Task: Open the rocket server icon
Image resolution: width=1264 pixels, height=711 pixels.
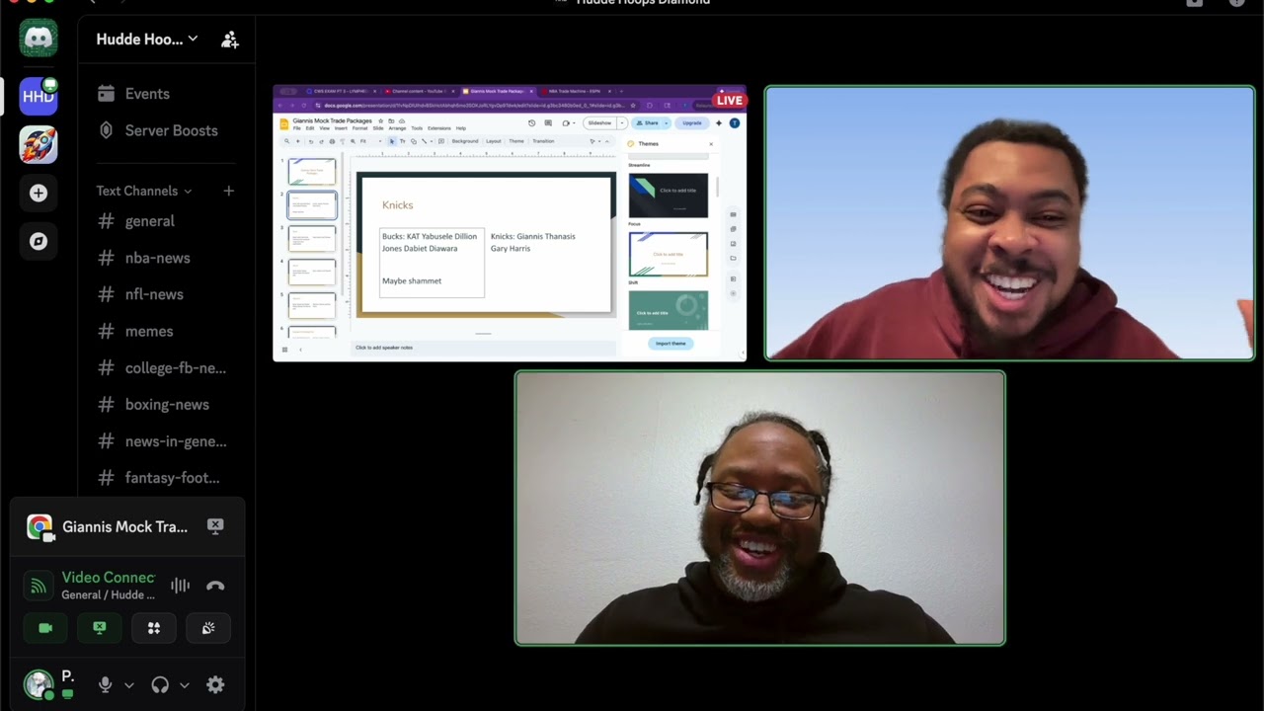Action: [x=39, y=145]
